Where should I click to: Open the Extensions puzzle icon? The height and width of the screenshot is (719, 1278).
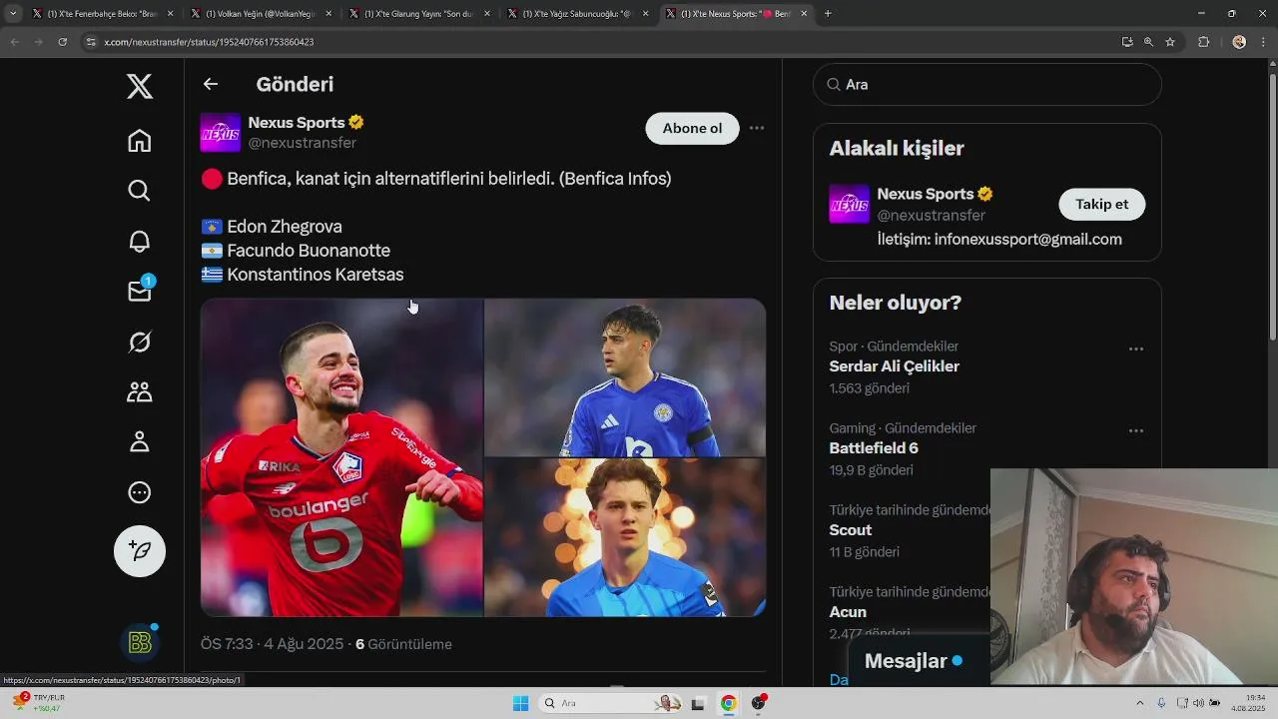tap(1203, 42)
